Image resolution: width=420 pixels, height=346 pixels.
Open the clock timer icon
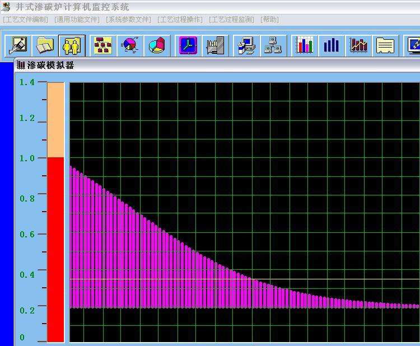point(188,45)
